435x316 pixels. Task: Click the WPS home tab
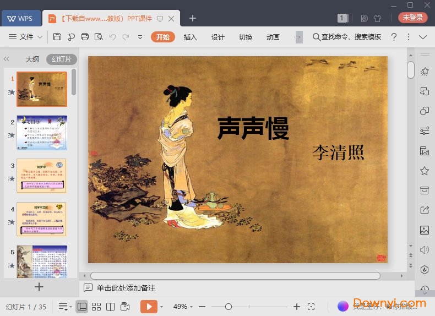pyautogui.click(x=21, y=18)
